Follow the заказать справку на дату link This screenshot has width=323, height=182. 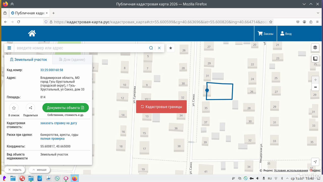click(59, 123)
